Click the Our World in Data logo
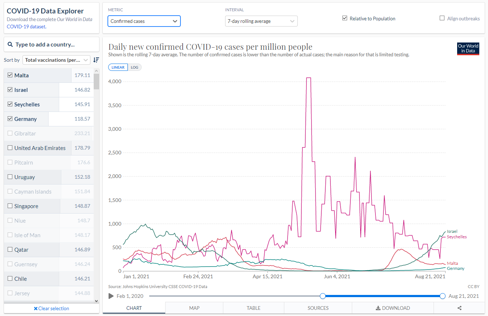The height and width of the screenshot is (316, 488). tap(468, 49)
